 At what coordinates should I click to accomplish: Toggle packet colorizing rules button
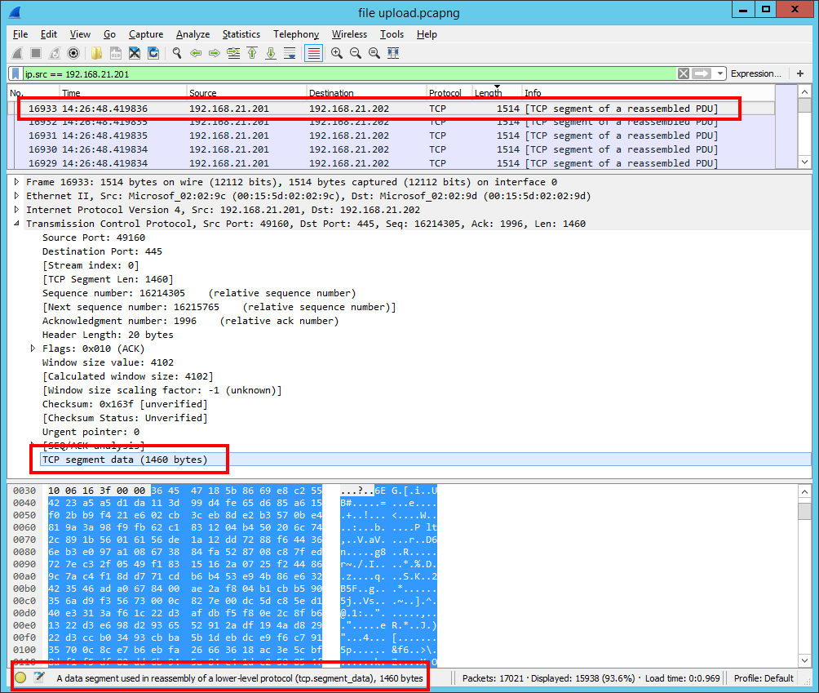[313, 53]
